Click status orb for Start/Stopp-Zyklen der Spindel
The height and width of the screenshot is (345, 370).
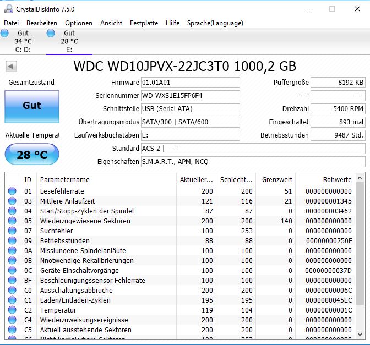[12, 211]
